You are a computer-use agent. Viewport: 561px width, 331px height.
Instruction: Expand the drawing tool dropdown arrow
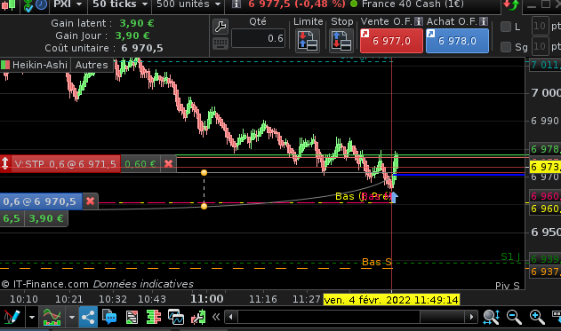[x=32, y=317]
